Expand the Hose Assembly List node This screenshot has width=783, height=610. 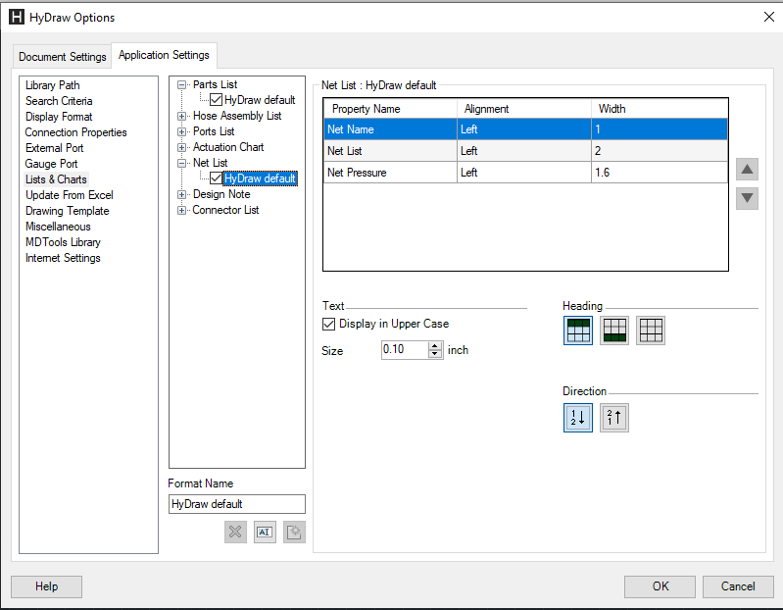click(x=181, y=116)
